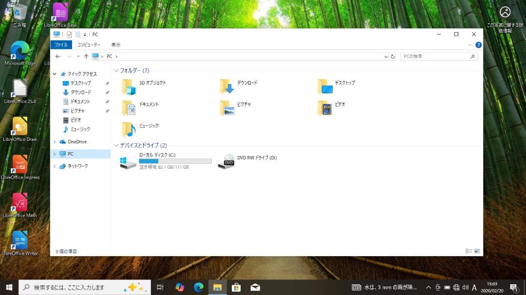The height and width of the screenshot is (295, 526).
Task: Click the C: drive usage bar
Action: [175, 161]
